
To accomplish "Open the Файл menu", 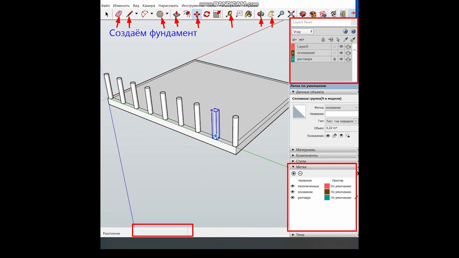I will (x=105, y=6).
